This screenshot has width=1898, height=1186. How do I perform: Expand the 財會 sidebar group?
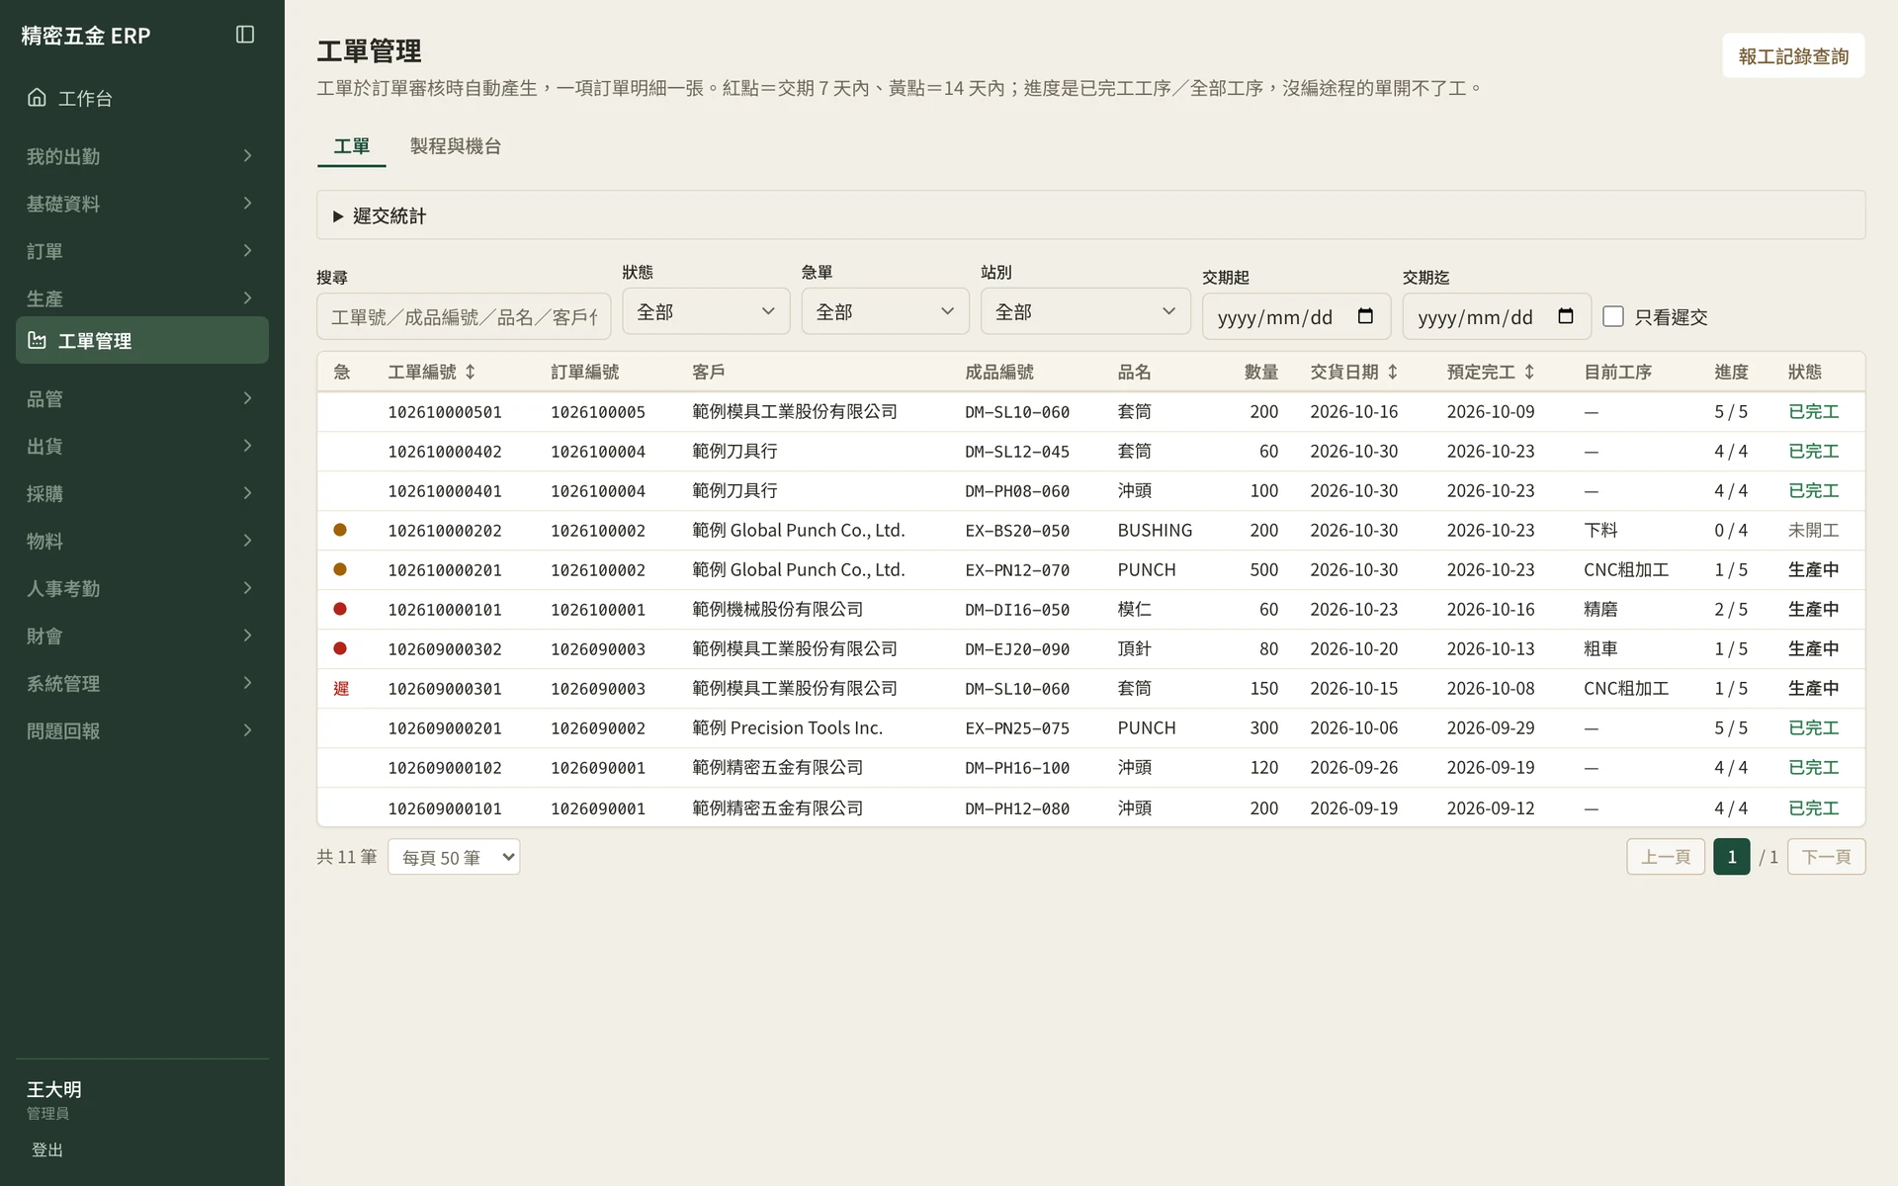141,635
